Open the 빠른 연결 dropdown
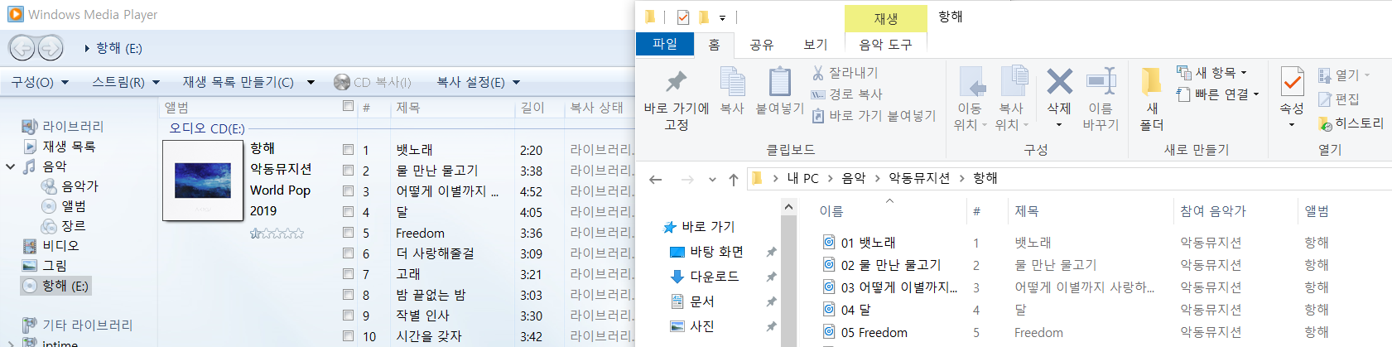The image size is (1392, 347). (1217, 94)
